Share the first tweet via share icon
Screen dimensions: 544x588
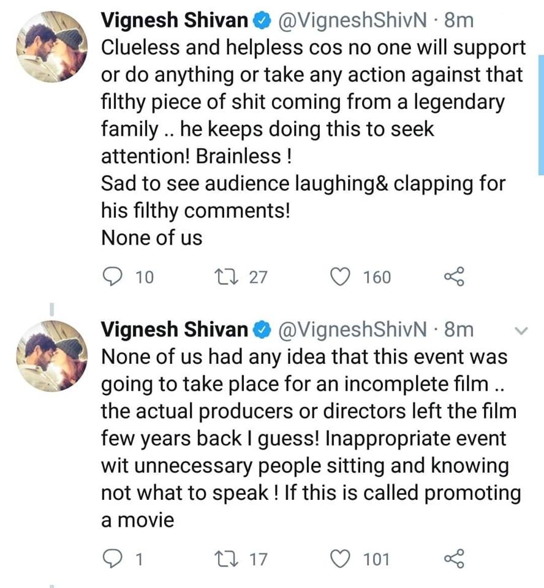pyautogui.click(x=454, y=277)
